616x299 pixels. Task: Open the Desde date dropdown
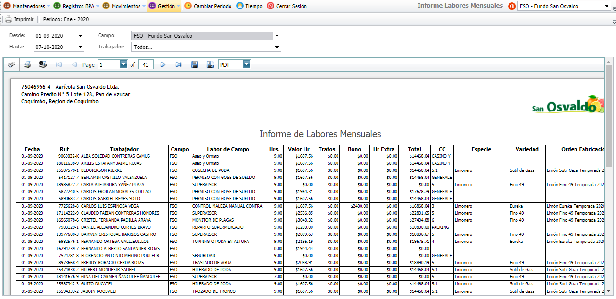(81, 36)
